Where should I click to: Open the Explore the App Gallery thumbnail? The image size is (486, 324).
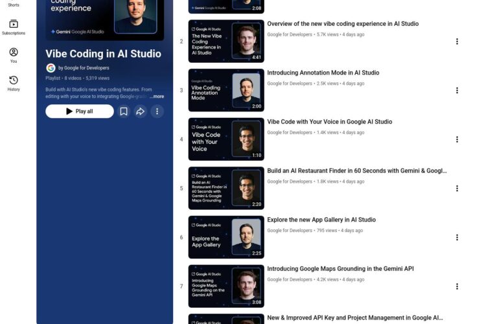pyautogui.click(x=226, y=237)
